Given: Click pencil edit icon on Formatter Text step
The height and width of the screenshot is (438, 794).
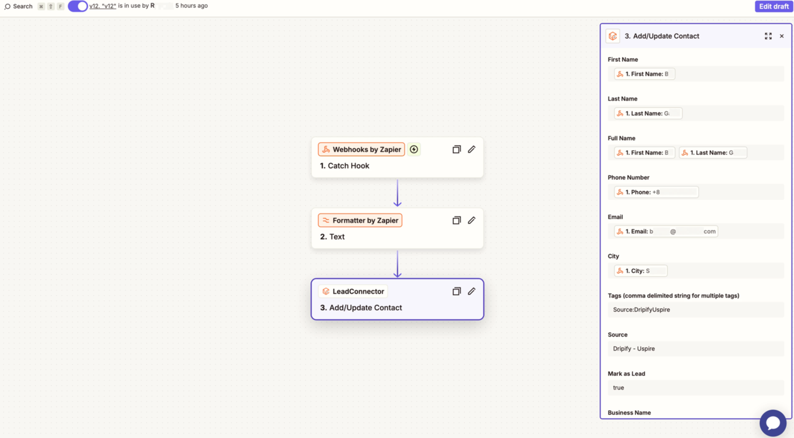Looking at the screenshot, I should (x=471, y=220).
